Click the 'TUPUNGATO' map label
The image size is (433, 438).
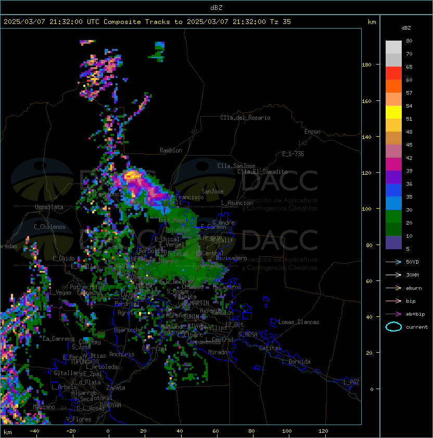85,362
